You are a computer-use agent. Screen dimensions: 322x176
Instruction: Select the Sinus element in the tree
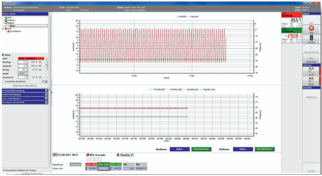(x=13, y=26)
